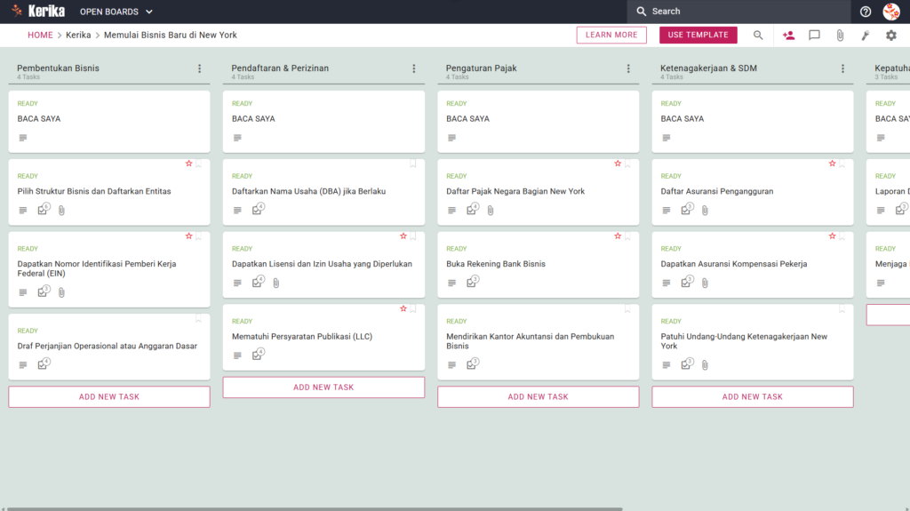910x511 pixels.
Task: Select Pendaftaran & Perizinan column title
Action: (280, 68)
